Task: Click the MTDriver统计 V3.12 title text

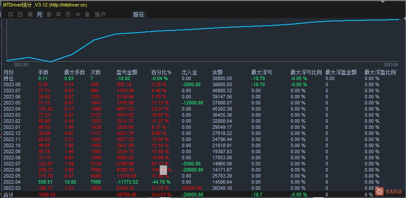Action: [45, 5]
